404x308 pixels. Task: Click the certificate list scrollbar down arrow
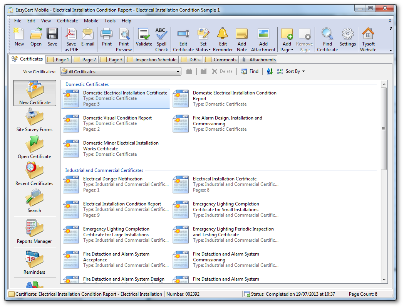[x=384, y=279]
